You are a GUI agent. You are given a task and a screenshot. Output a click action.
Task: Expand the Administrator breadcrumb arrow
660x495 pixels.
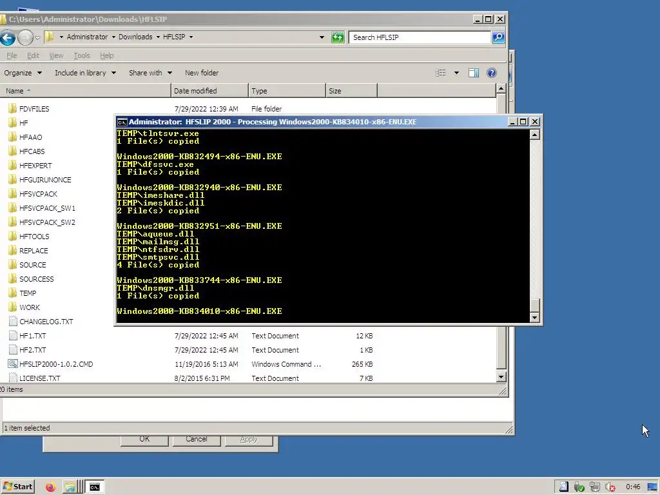[x=113, y=37]
